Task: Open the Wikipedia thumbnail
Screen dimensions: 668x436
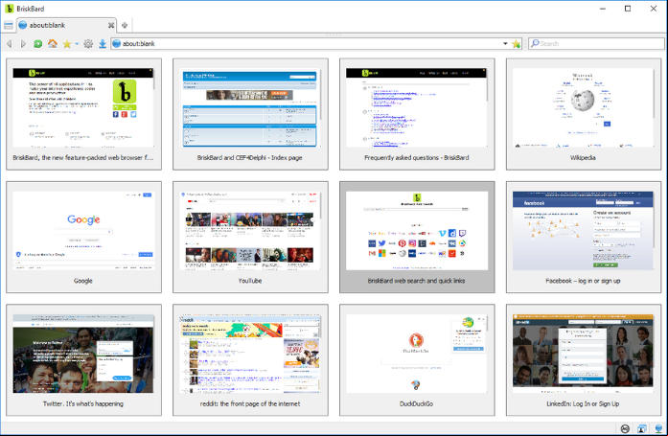Action: click(x=584, y=114)
